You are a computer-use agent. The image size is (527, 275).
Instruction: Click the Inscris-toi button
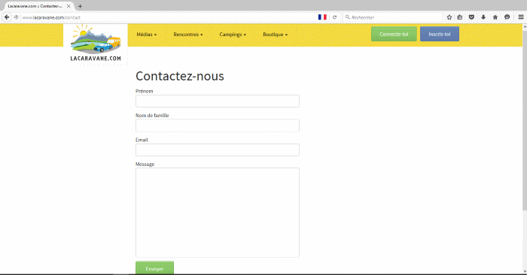(x=440, y=34)
